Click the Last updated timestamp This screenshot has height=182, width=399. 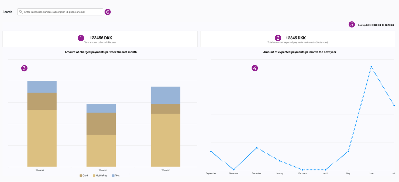[x=376, y=25]
